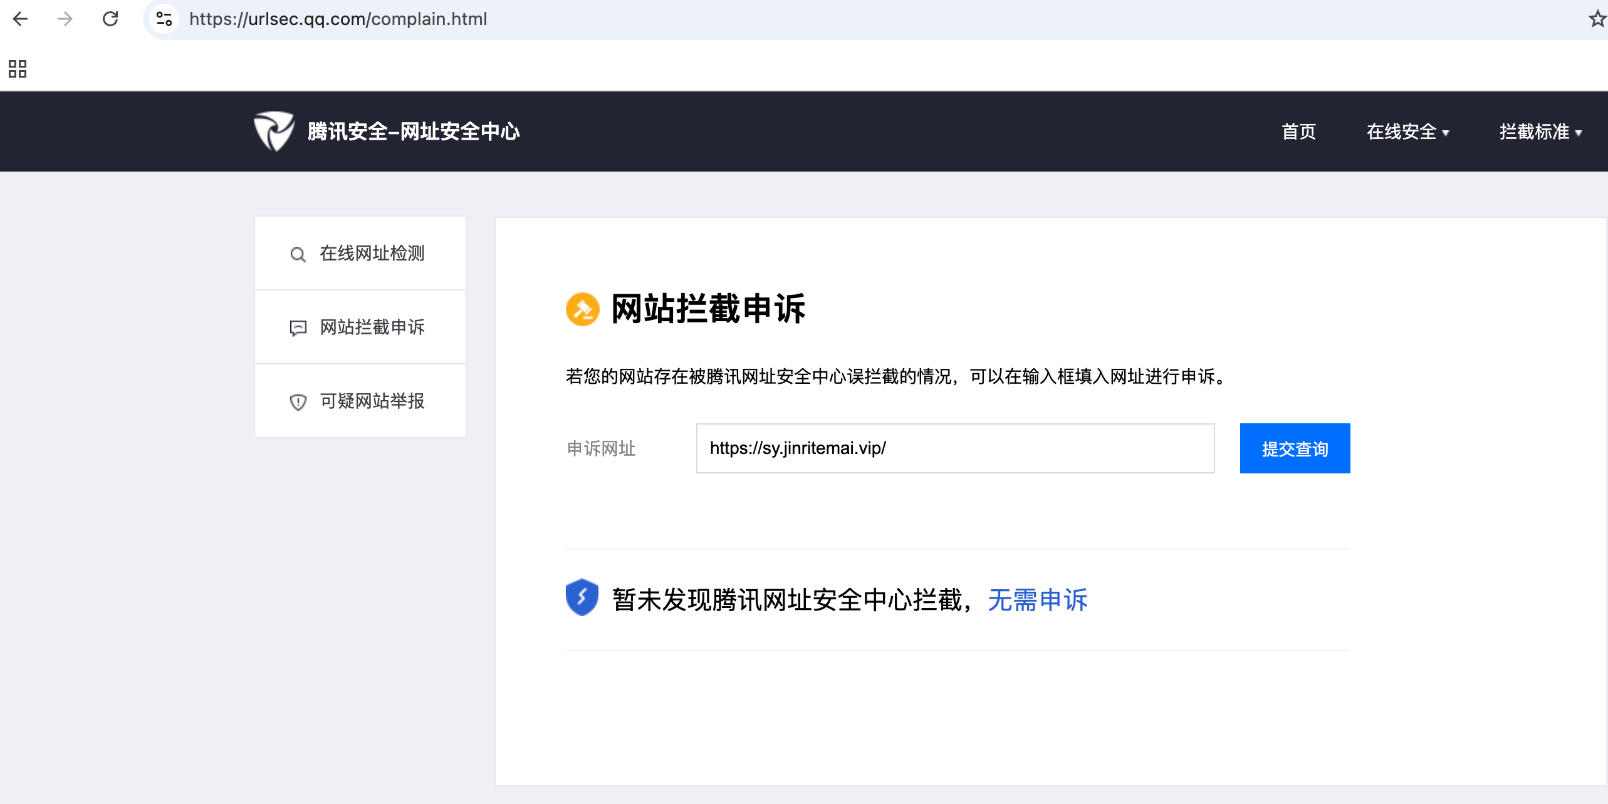Open site information icon in address bar

164,19
